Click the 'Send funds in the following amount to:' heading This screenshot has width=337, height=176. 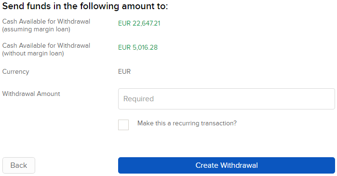coord(85,6)
